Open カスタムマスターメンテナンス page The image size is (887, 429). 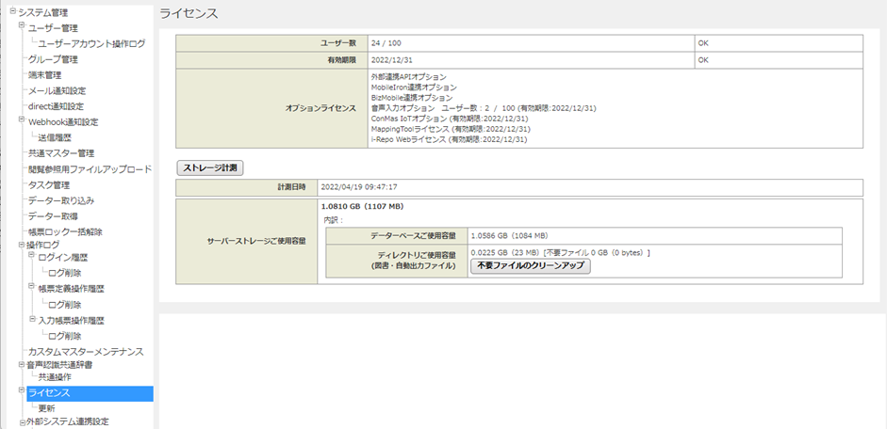click(x=86, y=352)
